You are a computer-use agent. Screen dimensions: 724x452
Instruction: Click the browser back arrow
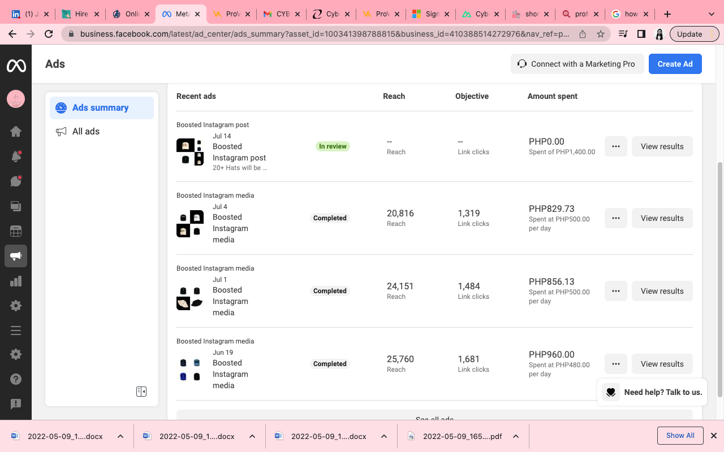pyautogui.click(x=12, y=34)
